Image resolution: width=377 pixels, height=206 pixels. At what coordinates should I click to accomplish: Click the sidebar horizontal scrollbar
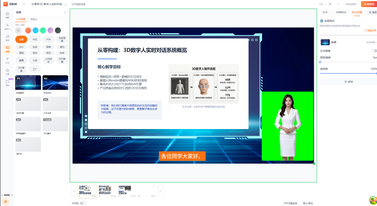click(7, 195)
